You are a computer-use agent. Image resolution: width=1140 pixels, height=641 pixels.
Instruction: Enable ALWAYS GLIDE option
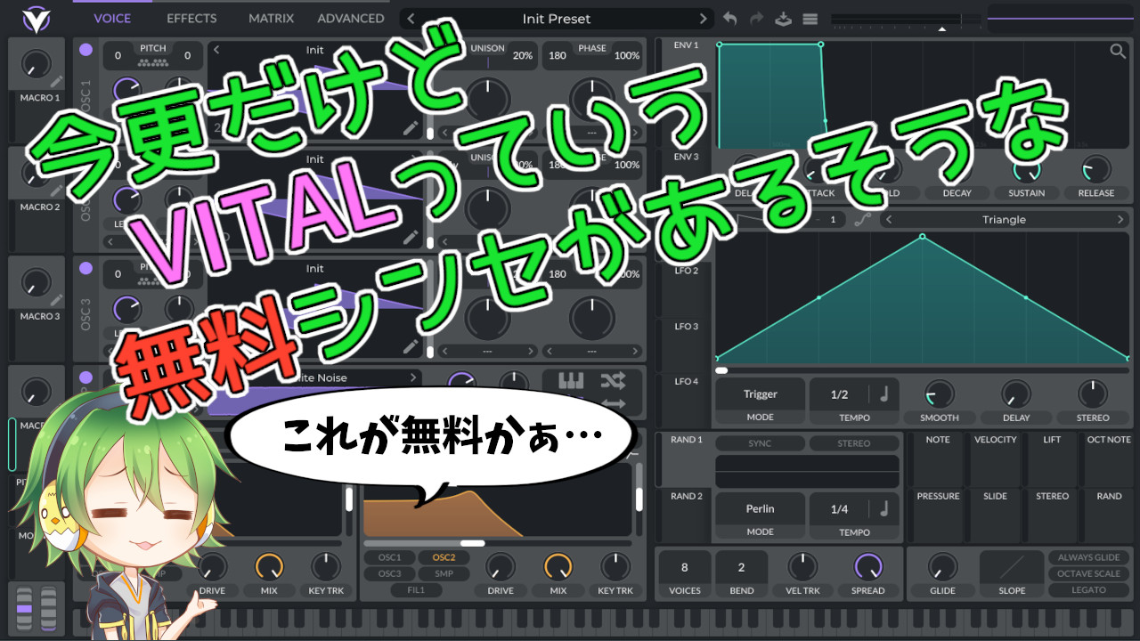(x=1088, y=557)
